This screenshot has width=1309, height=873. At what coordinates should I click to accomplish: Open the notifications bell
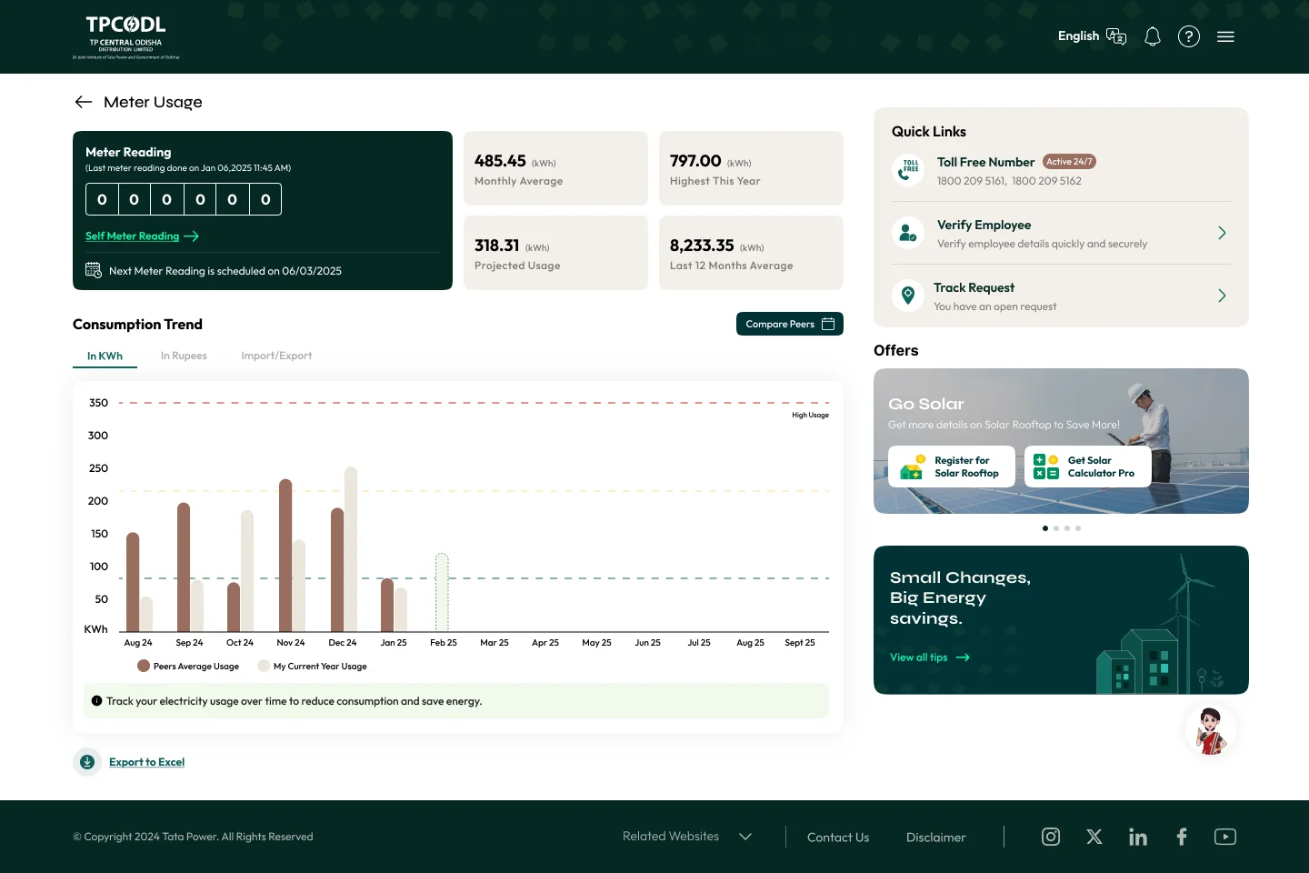1153,36
